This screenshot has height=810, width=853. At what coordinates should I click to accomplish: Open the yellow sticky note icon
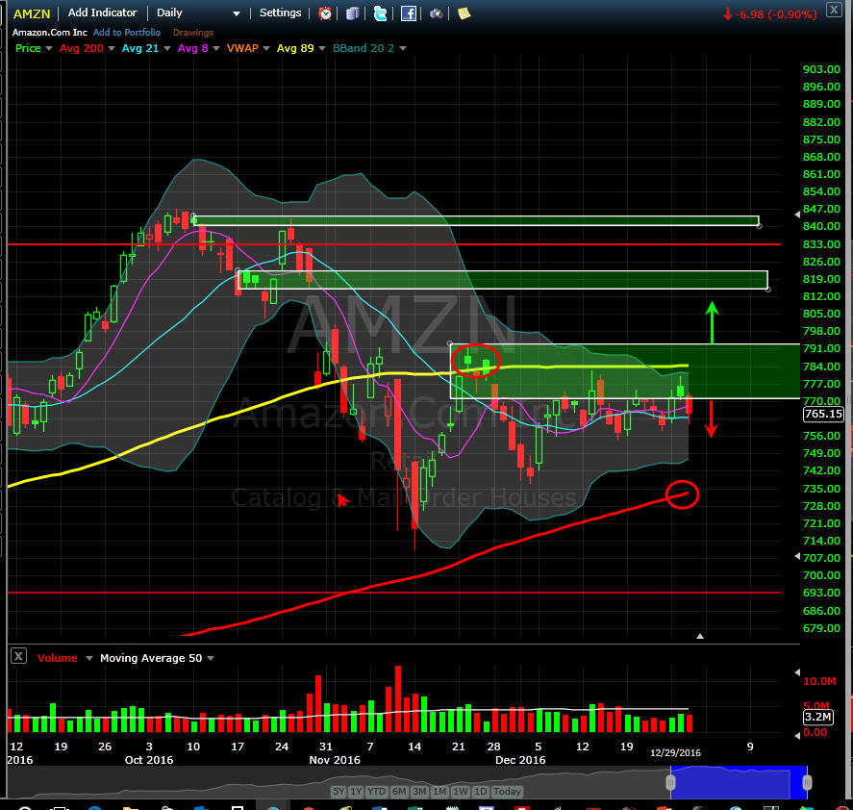(464, 13)
